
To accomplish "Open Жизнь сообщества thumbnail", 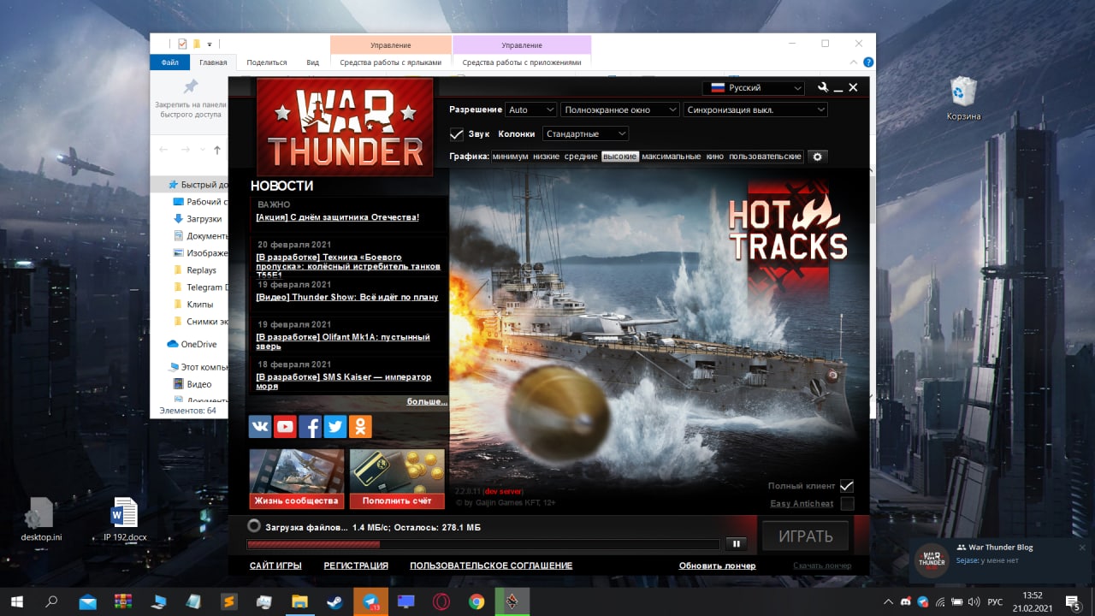I will click(x=296, y=479).
